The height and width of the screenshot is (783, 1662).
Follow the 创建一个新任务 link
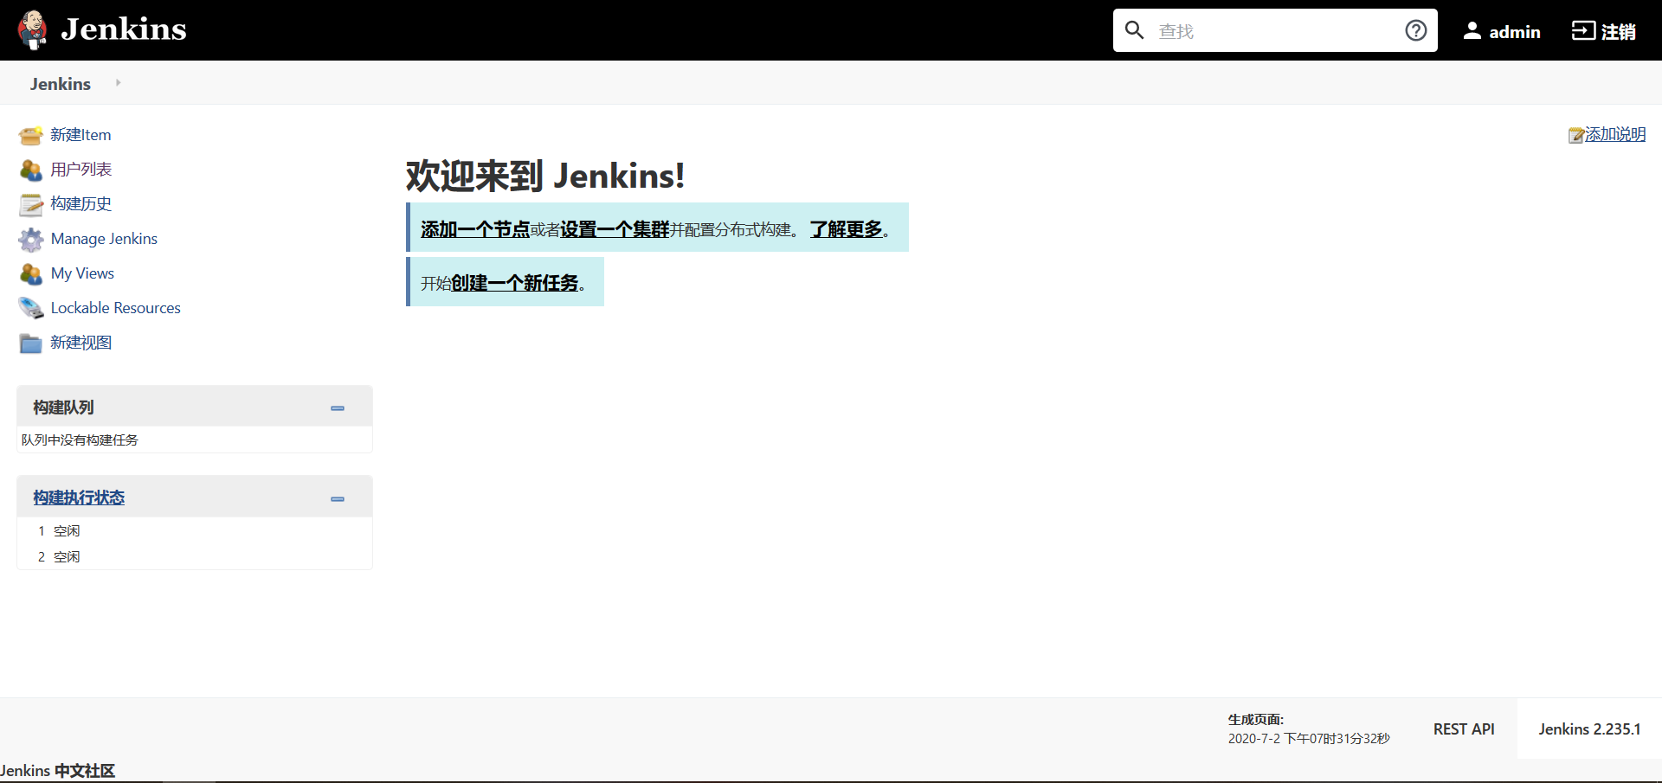515,283
